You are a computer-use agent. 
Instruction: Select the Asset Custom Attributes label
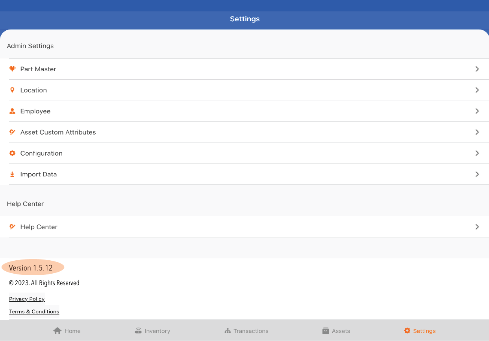58,132
